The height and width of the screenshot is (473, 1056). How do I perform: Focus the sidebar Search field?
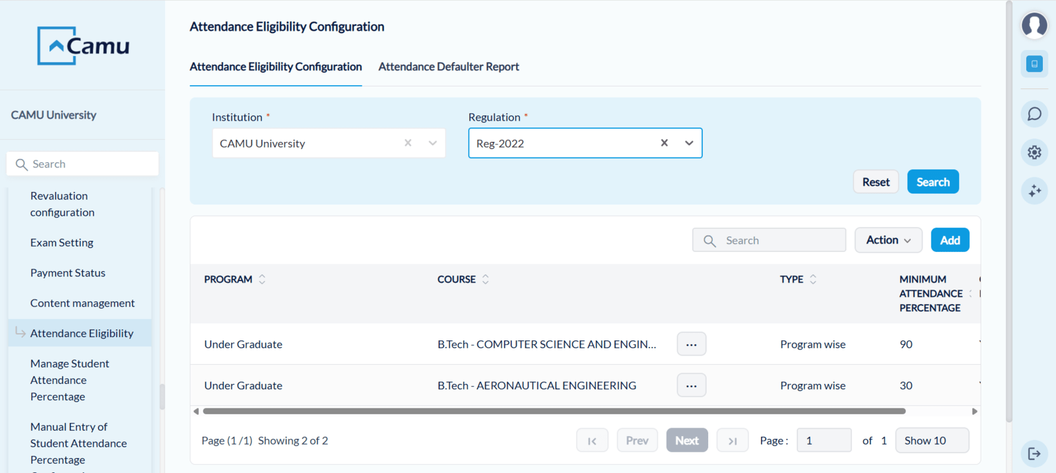coord(82,164)
